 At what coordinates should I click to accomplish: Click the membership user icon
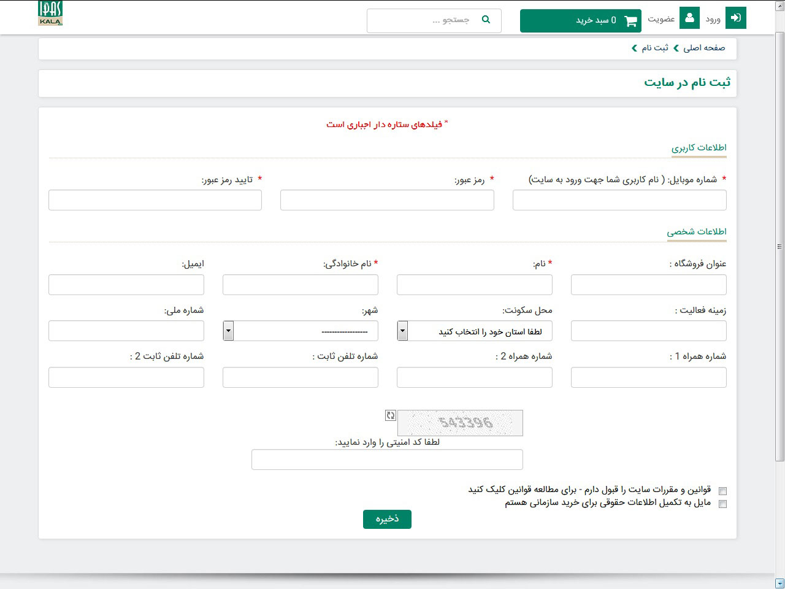coord(690,18)
